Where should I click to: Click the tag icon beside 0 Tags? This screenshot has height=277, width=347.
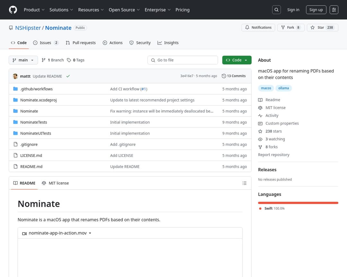(69, 60)
